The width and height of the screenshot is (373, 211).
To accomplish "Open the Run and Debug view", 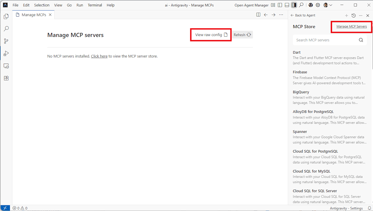I will [6, 53].
